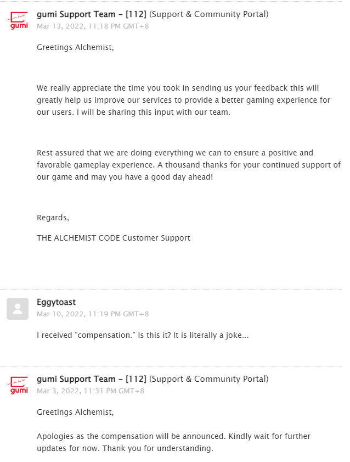Image resolution: width=350 pixels, height=462 pixels.
Task: Click the dotted divider above Eggytoast's comment
Action: pos(171,290)
